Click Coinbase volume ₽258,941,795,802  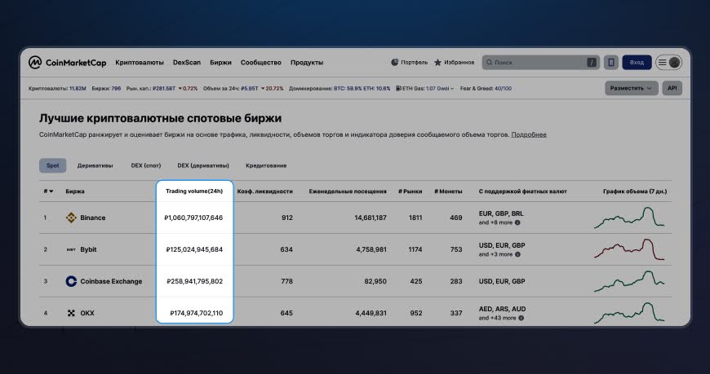point(195,281)
